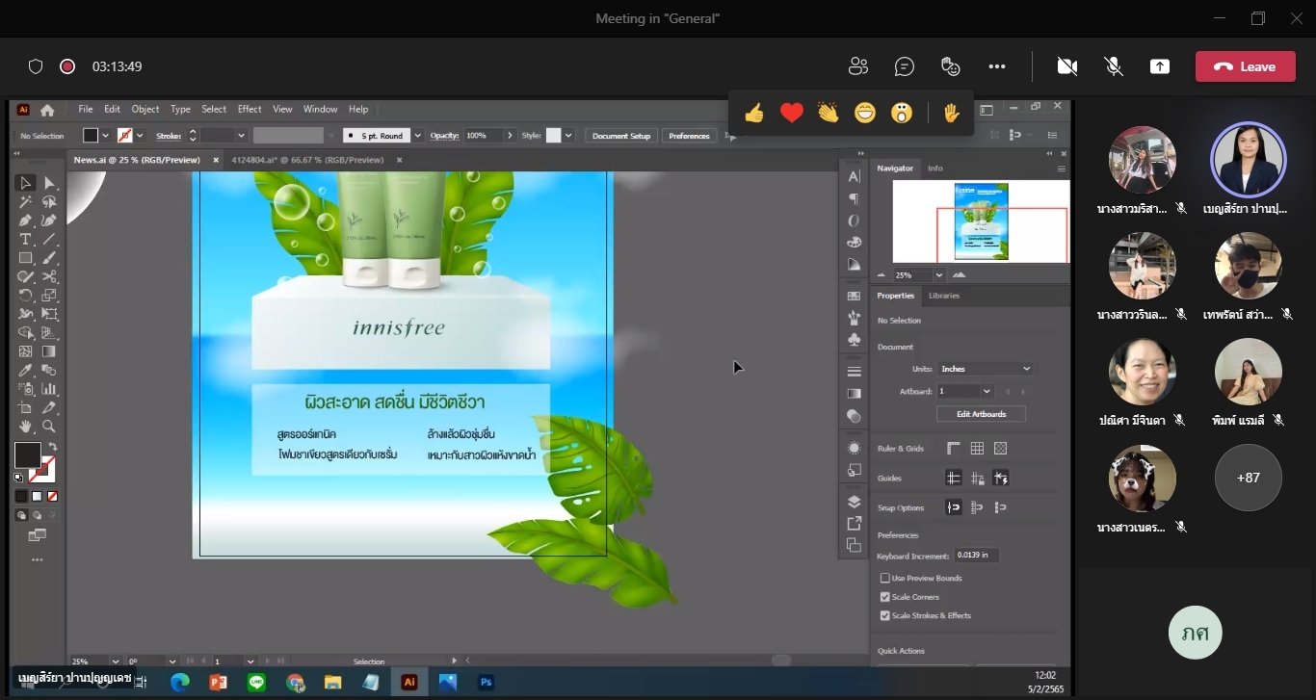Pick the Type tool

26,239
